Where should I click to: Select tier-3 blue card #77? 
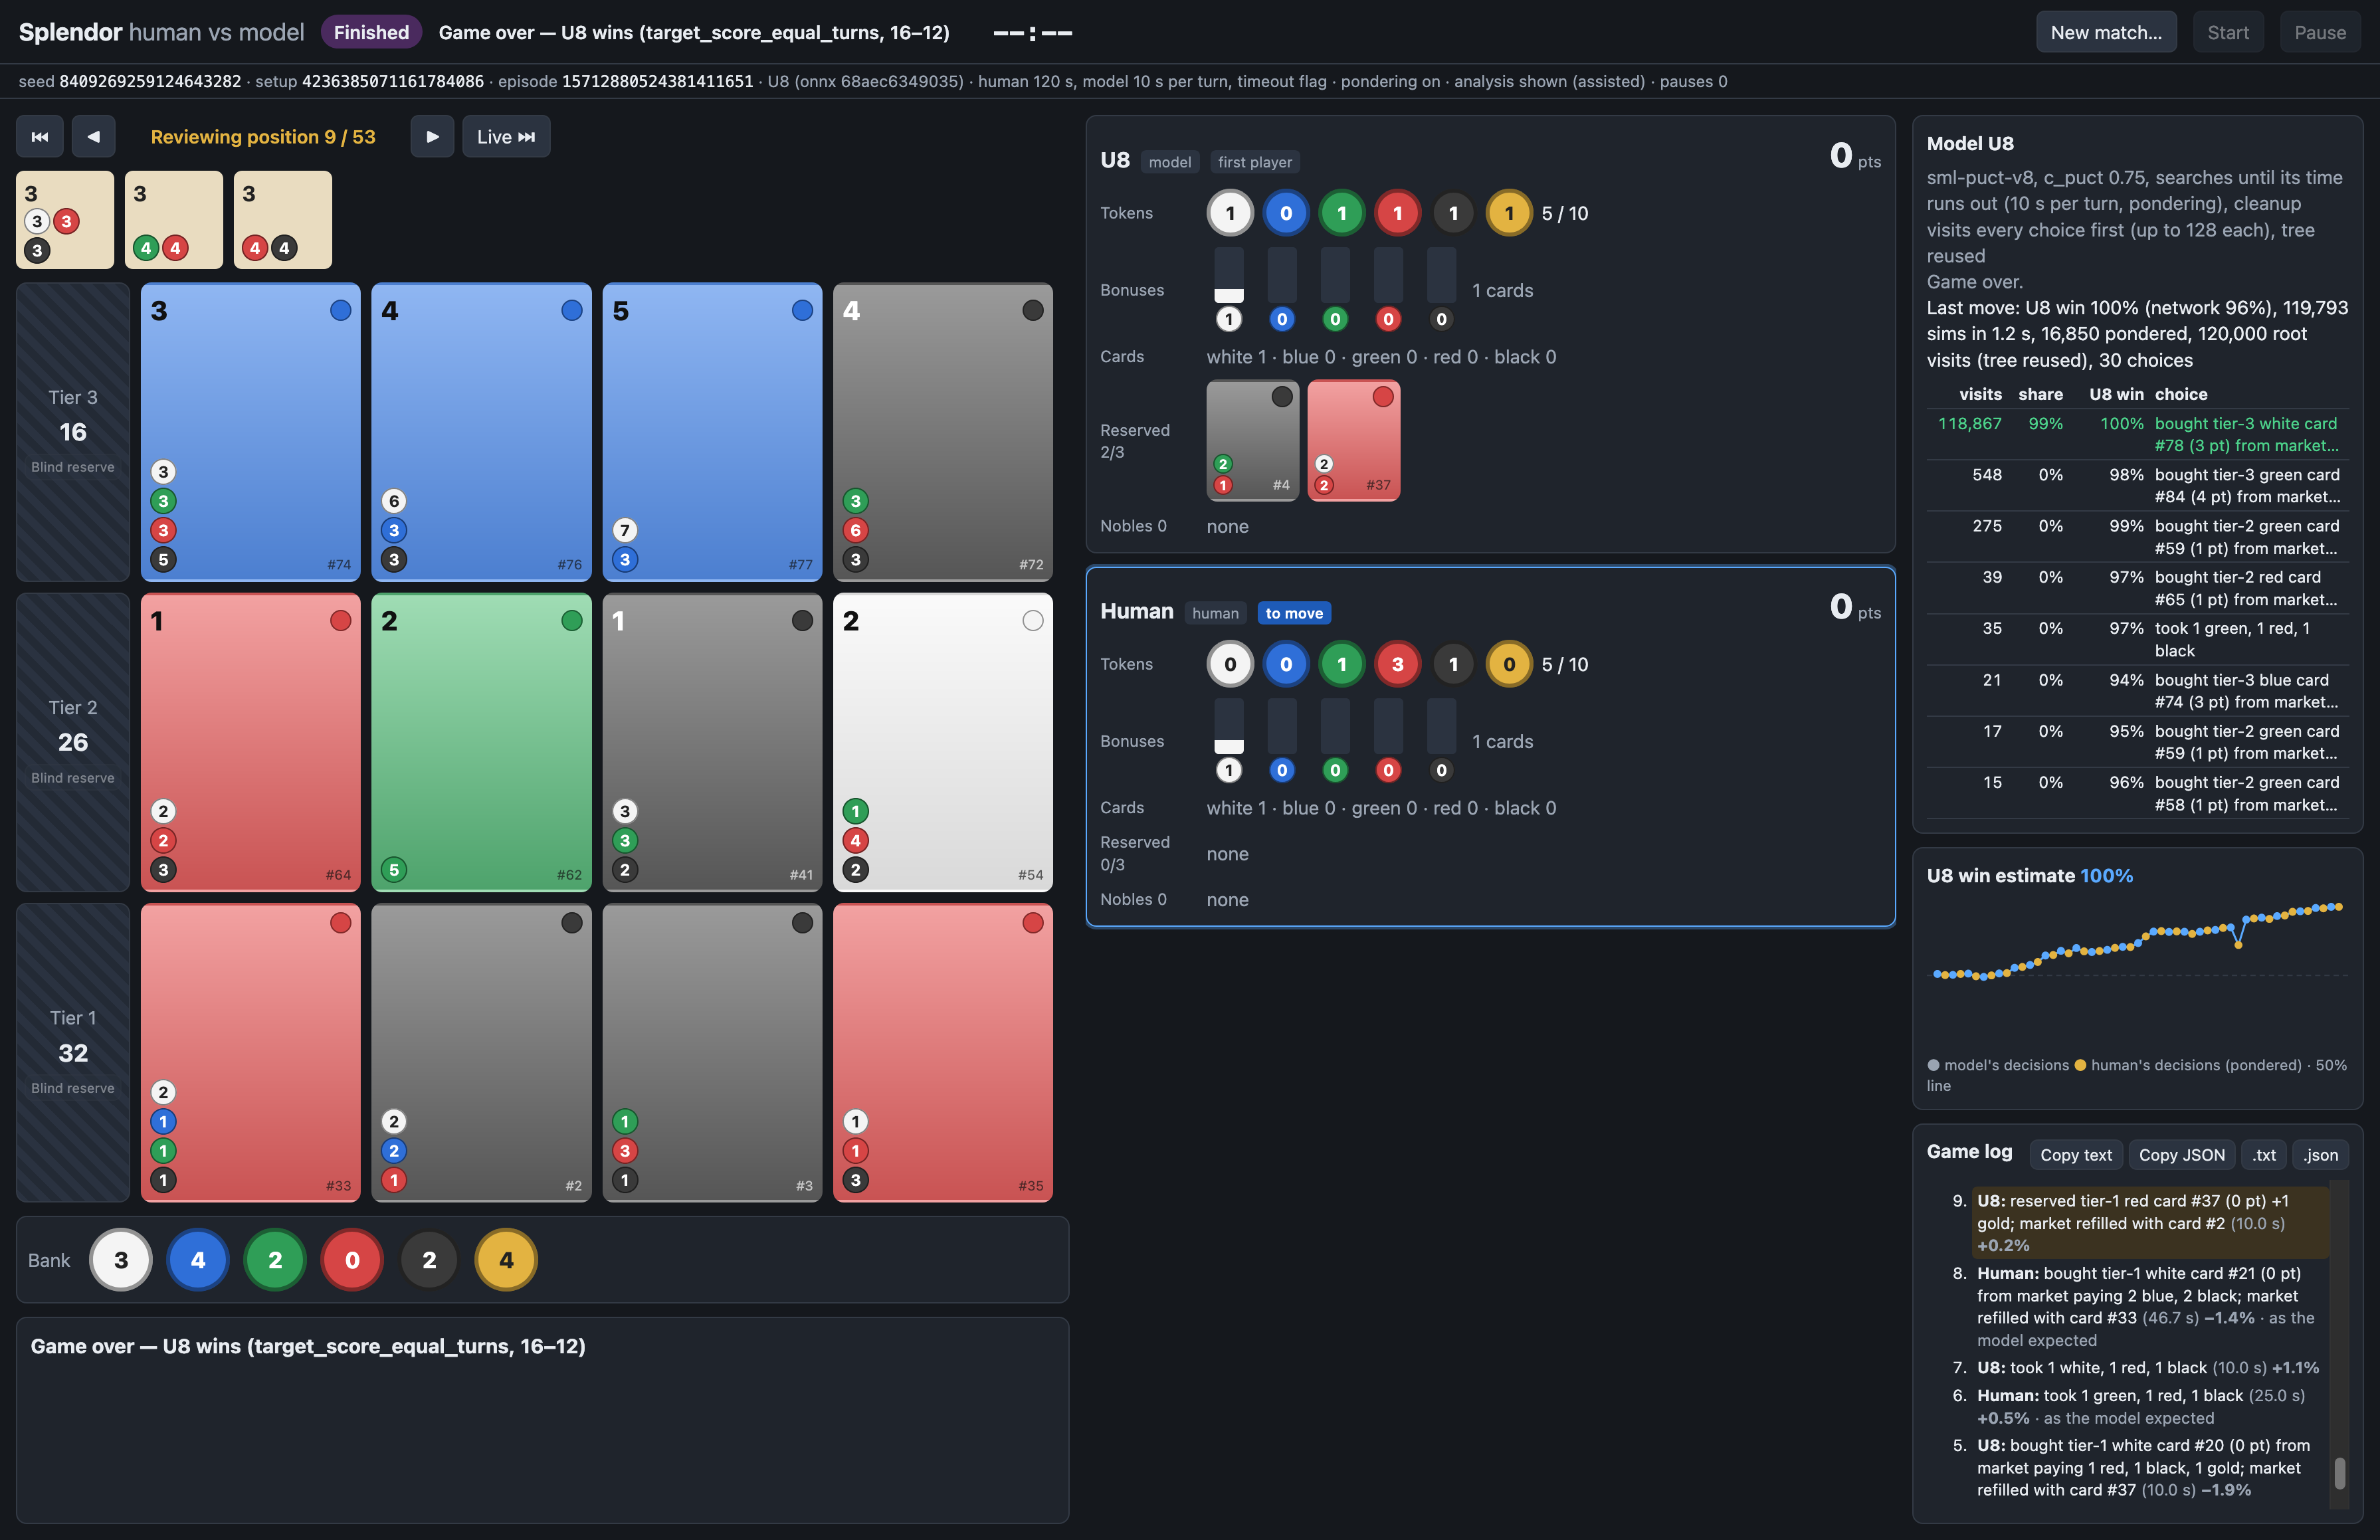tap(712, 432)
